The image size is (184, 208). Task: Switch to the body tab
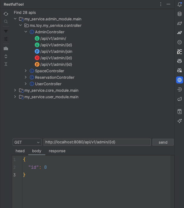pyautogui.click(x=37, y=151)
